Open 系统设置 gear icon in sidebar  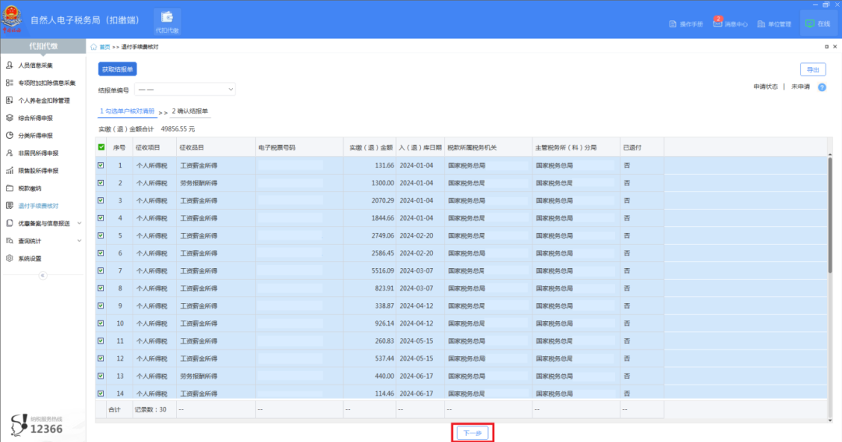pos(9,258)
